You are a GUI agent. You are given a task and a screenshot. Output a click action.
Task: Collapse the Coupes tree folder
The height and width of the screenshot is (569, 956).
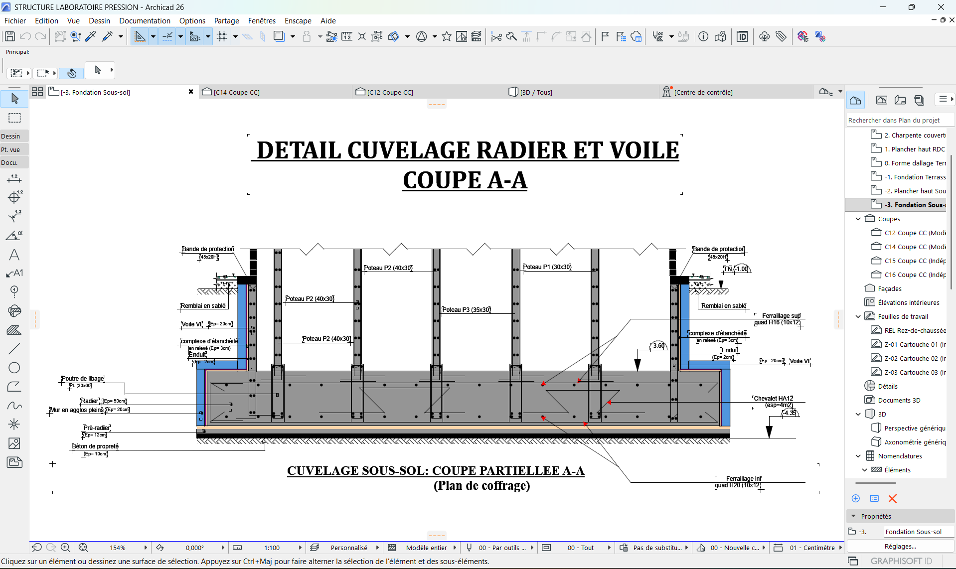[858, 219]
